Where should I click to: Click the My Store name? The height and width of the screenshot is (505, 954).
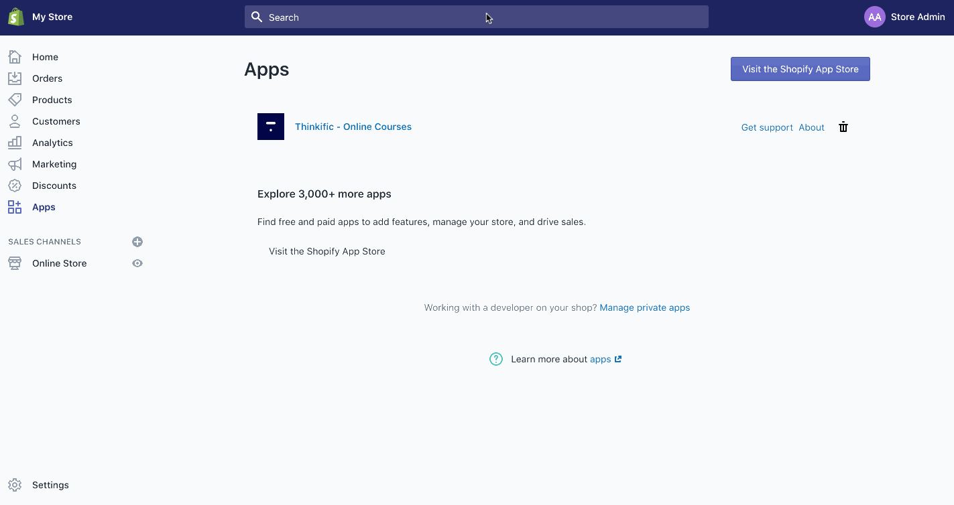coord(52,17)
